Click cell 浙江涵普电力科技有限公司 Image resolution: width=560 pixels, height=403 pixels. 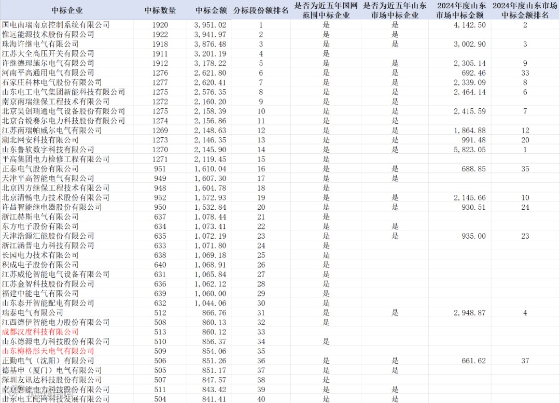click(x=48, y=246)
